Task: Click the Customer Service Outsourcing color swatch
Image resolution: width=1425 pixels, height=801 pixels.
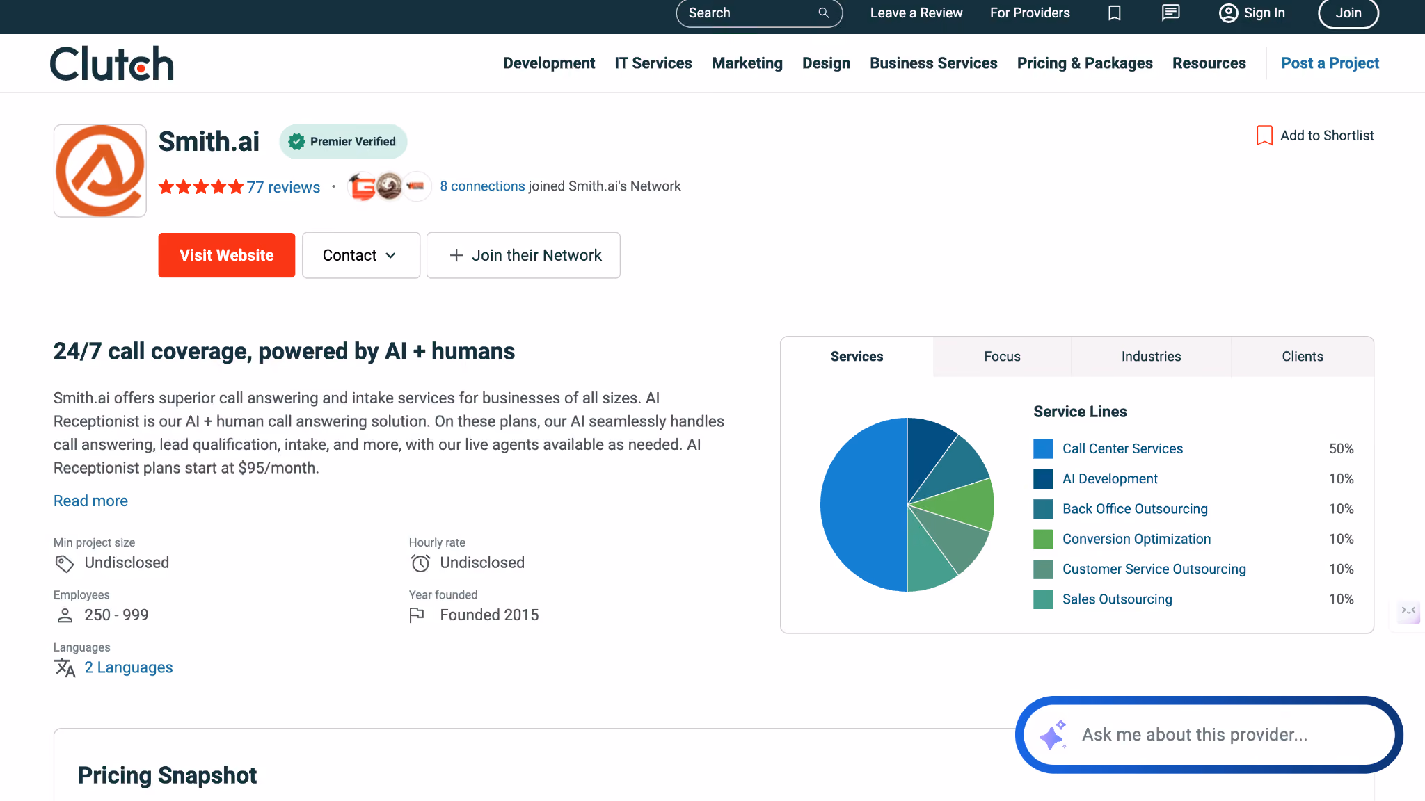Action: click(x=1043, y=569)
